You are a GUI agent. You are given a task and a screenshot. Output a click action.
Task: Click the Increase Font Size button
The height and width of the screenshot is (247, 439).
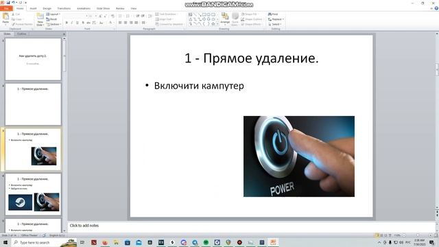[100, 16]
